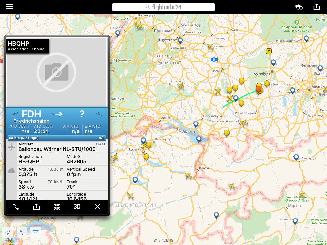Tap the missing aircraft photo placeholder
The height and width of the screenshot is (245, 327).
click(x=57, y=72)
